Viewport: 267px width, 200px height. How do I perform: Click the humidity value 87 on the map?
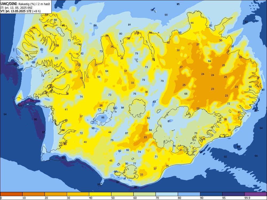(127, 133)
